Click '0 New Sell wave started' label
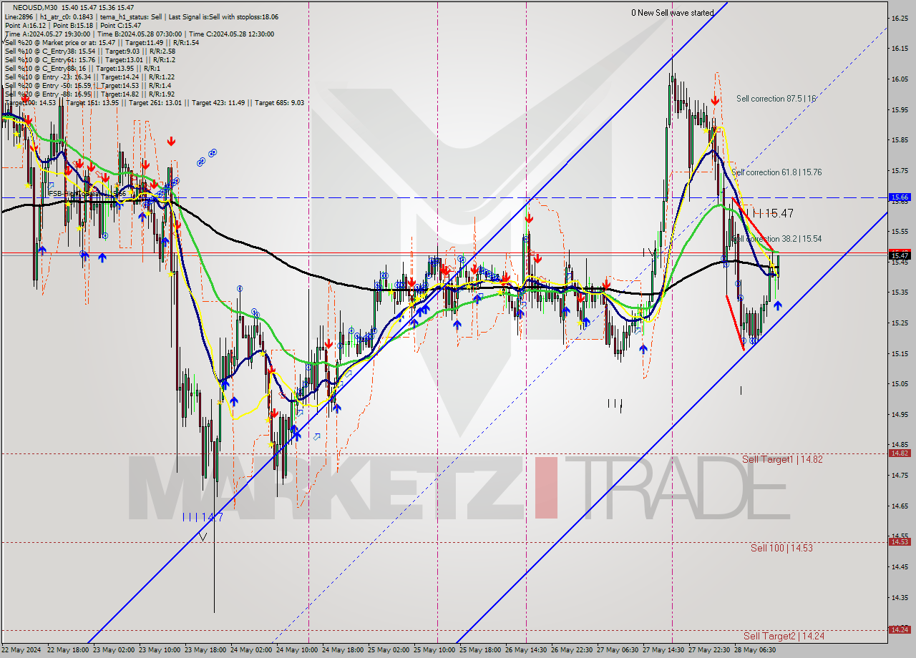This screenshot has height=658, width=916. pyautogui.click(x=672, y=13)
